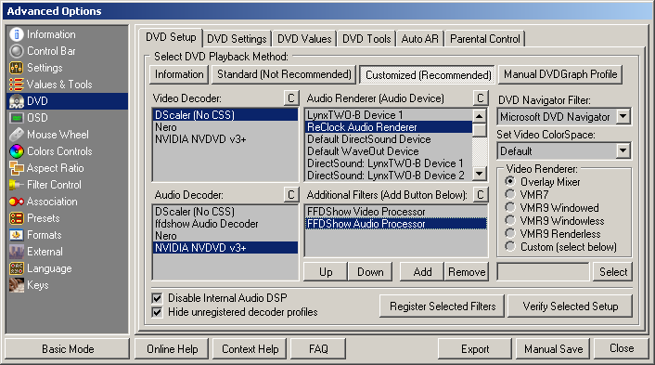Switch to Basic Mode
This screenshot has width=655, height=365.
[x=68, y=349]
